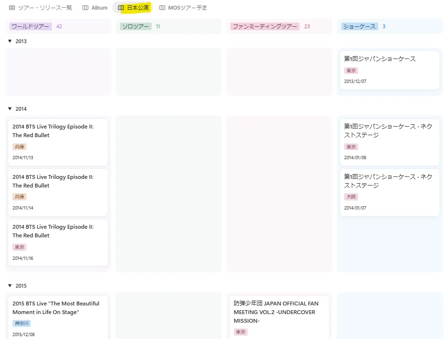Open The Red Bullet card dated 2014/11/13

click(58, 142)
